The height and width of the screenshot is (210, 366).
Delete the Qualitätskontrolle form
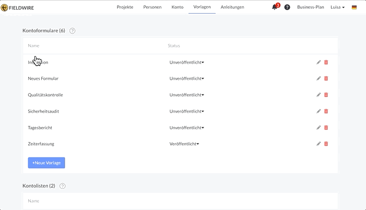[326, 95]
